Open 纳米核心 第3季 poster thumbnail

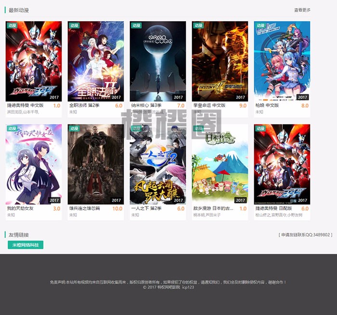pyautogui.click(x=158, y=61)
